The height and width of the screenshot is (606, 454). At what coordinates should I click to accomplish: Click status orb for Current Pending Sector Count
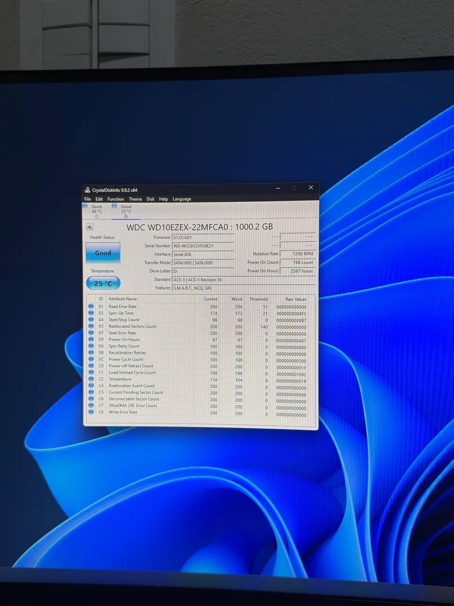(x=91, y=392)
